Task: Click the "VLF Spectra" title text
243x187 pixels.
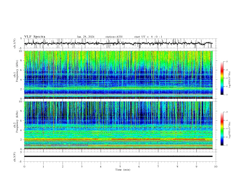Action: 35,37
